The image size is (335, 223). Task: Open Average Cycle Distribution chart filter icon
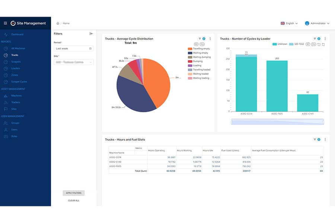[200, 39]
